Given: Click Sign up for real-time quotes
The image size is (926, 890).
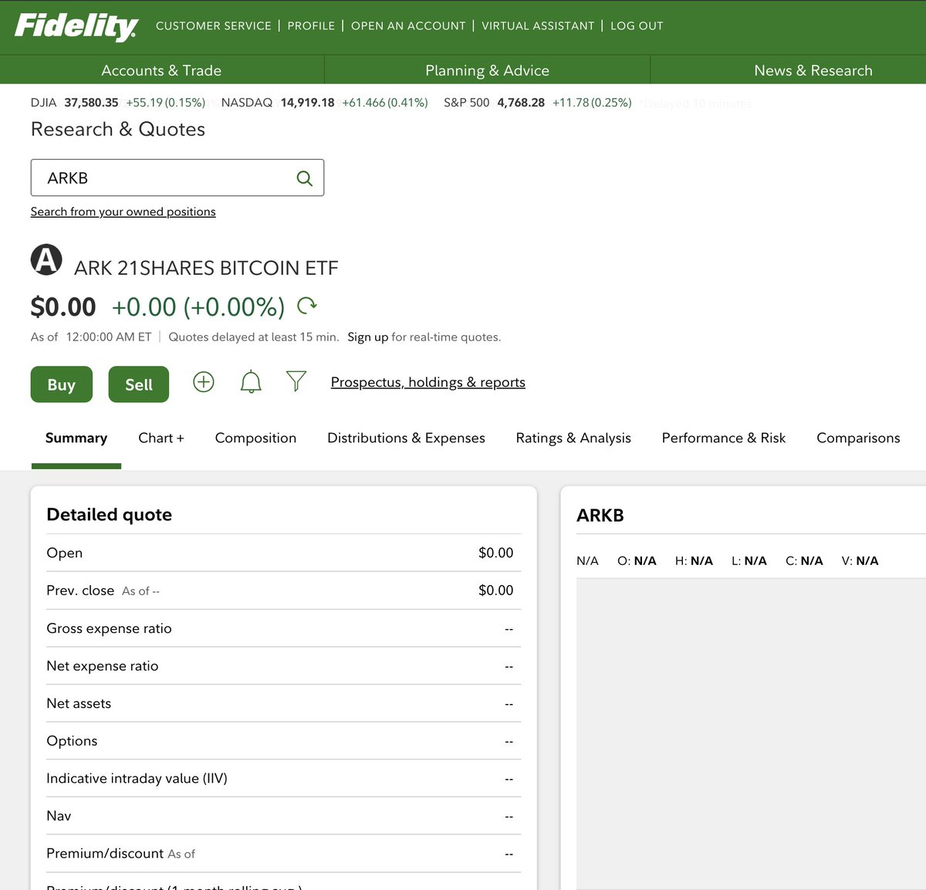Looking at the screenshot, I should 367,337.
